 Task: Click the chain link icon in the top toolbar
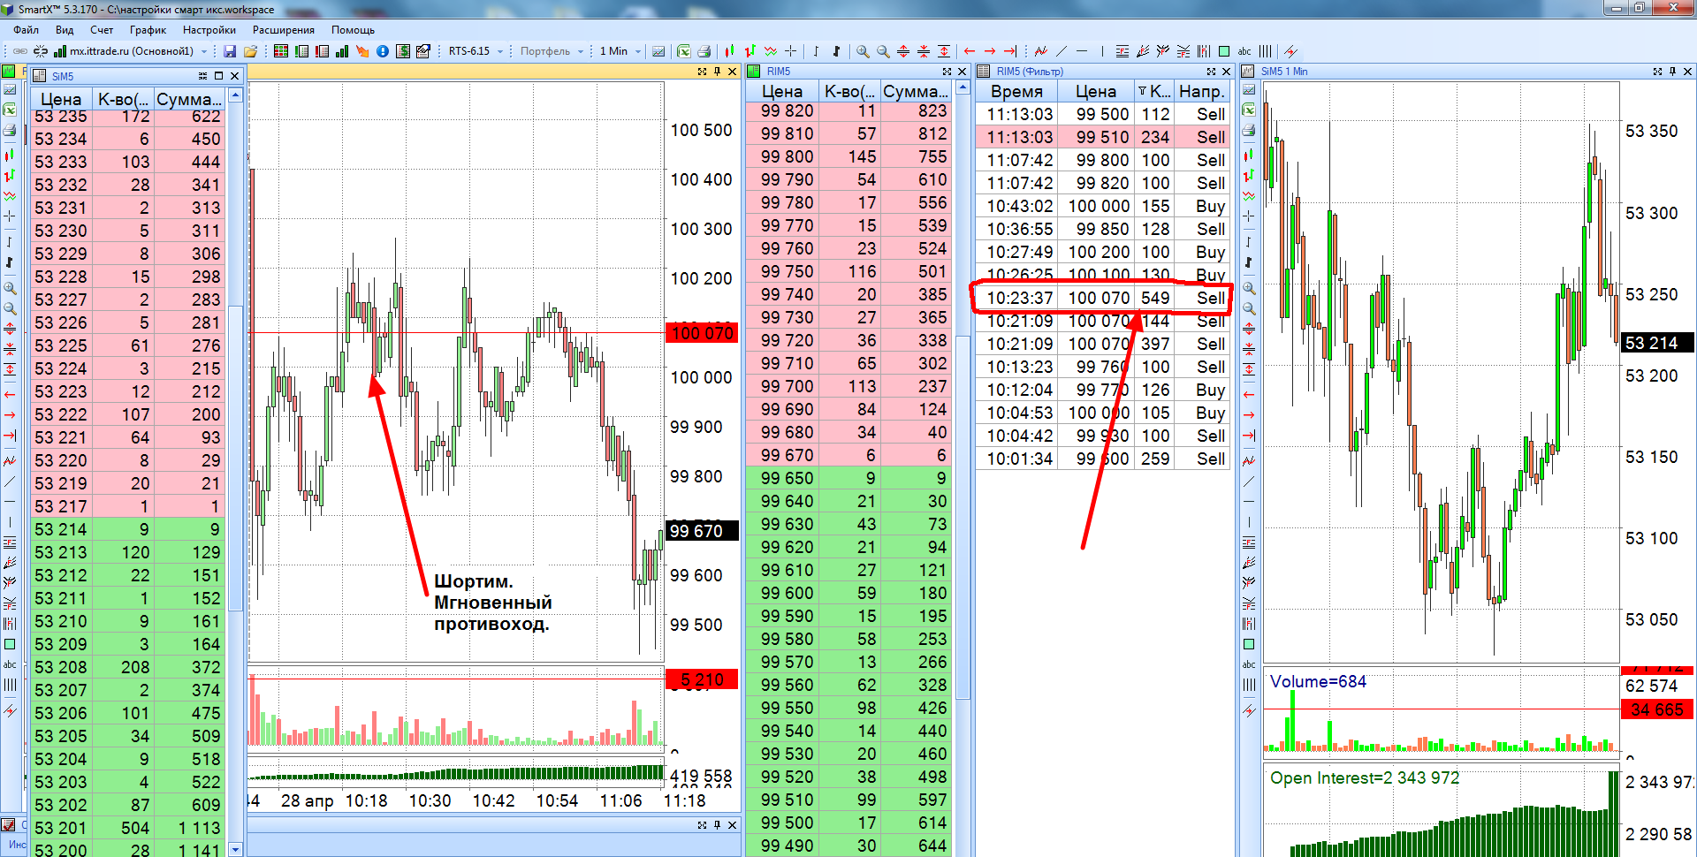point(19,51)
